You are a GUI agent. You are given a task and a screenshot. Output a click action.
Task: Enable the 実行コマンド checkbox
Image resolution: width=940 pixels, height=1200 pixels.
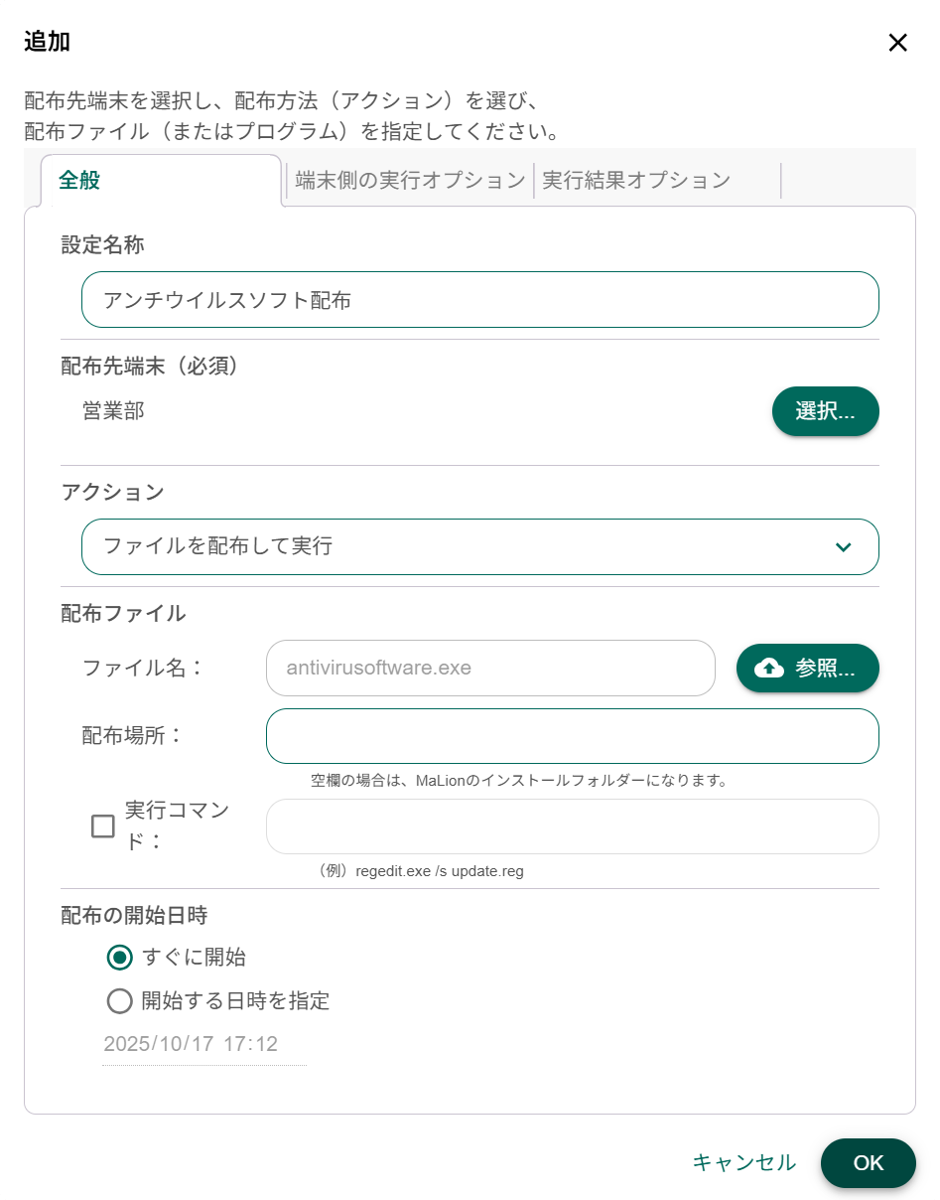[103, 825]
